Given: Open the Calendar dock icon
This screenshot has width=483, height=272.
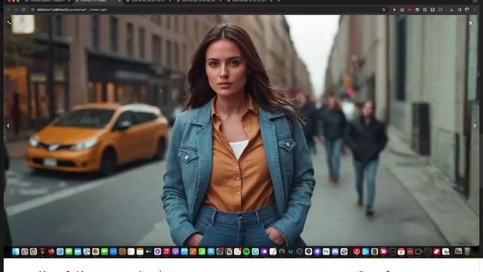Looking at the screenshot, I should pos(401,252).
